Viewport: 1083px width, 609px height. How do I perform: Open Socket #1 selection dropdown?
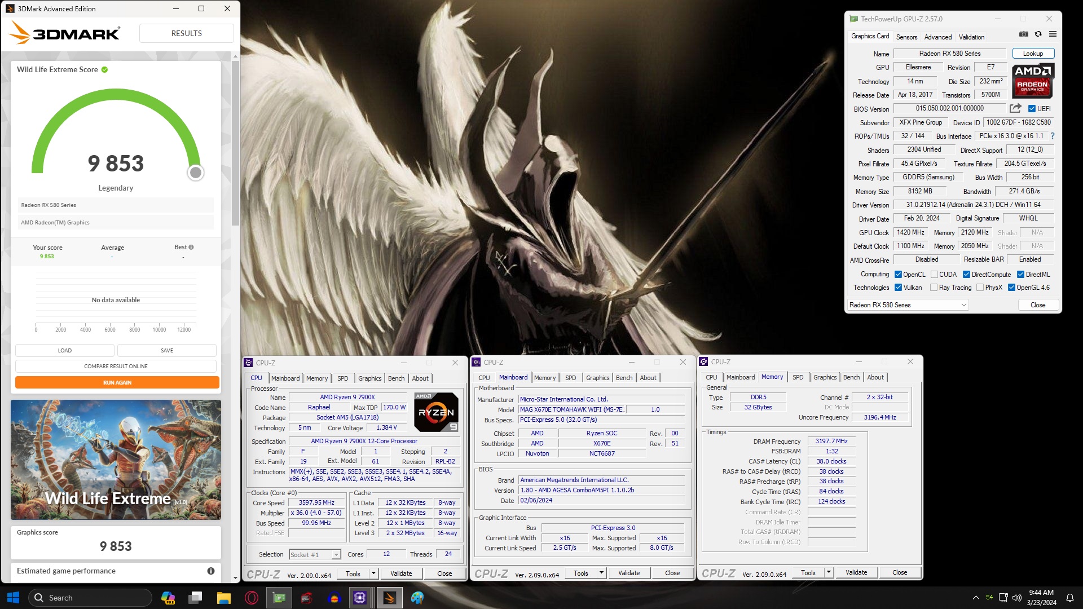pyautogui.click(x=315, y=555)
